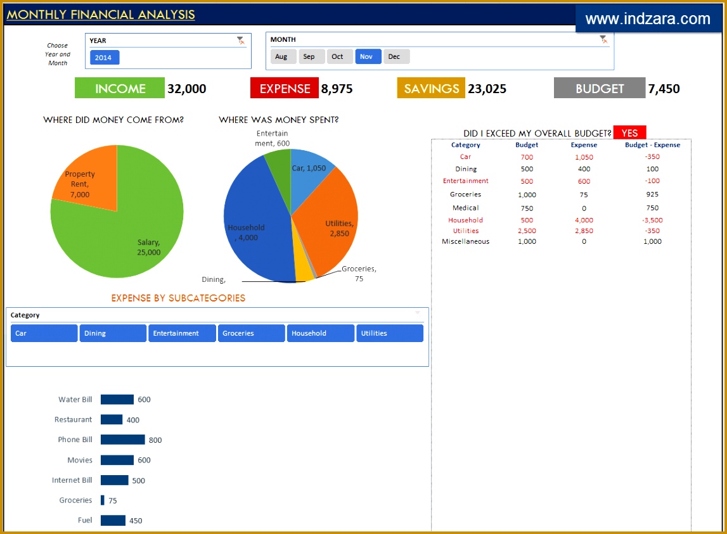This screenshot has height=534, width=727.
Task: Select the 2014 year button
Action: pos(104,57)
